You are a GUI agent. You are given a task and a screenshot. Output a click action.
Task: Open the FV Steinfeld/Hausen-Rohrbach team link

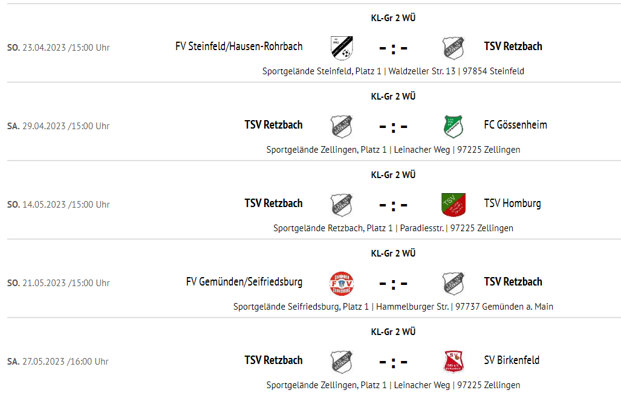(x=239, y=46)
